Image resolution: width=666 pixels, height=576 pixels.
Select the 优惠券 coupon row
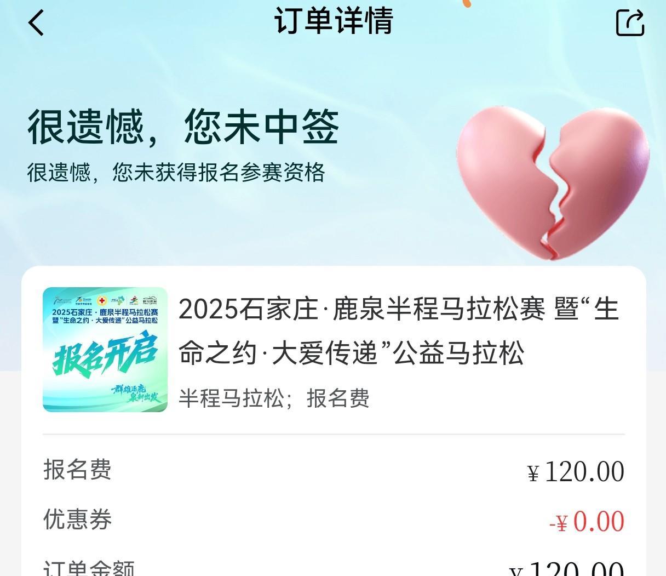point(334,521)
